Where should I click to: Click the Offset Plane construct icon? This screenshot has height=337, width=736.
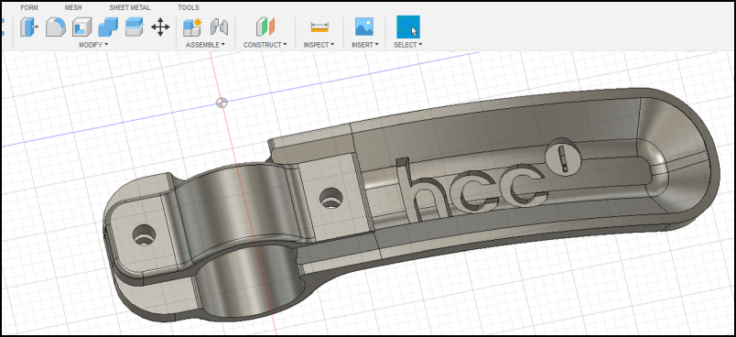pyautogui.click(x=265, y=27)
